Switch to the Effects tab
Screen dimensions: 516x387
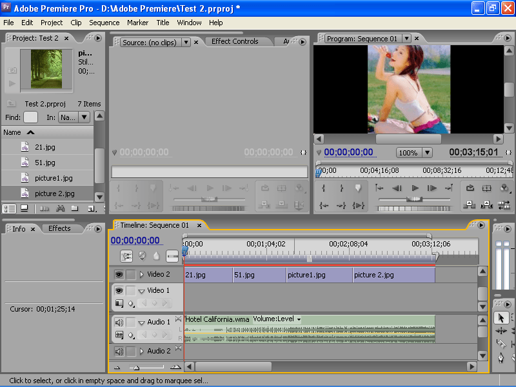coord(59,228)
